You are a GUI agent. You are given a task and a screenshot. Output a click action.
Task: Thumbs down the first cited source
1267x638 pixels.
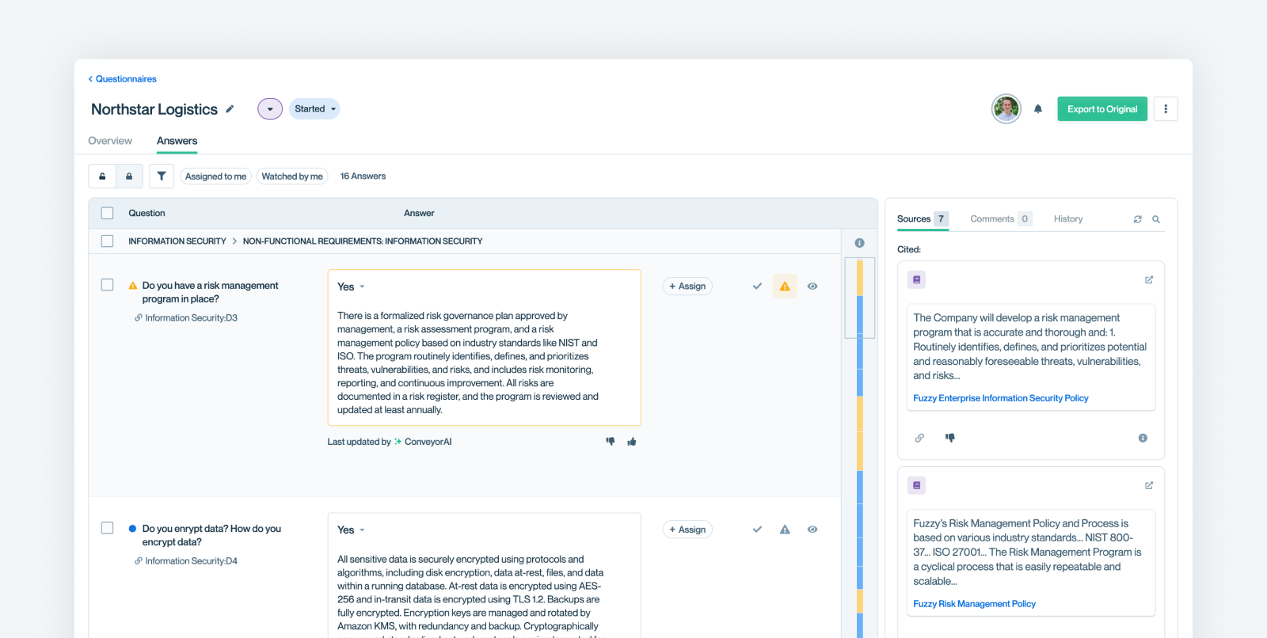(950, 438)
